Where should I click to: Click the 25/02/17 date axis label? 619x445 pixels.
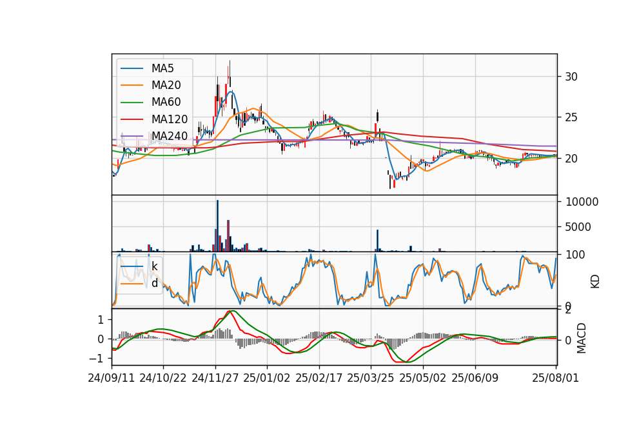319,379
